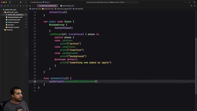Adjust editor options icon

click(191, 6)
